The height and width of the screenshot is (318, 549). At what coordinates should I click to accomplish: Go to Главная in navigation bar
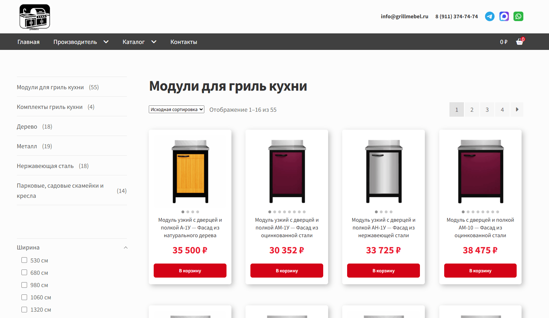pyautogui.click(x=28, y=42)
